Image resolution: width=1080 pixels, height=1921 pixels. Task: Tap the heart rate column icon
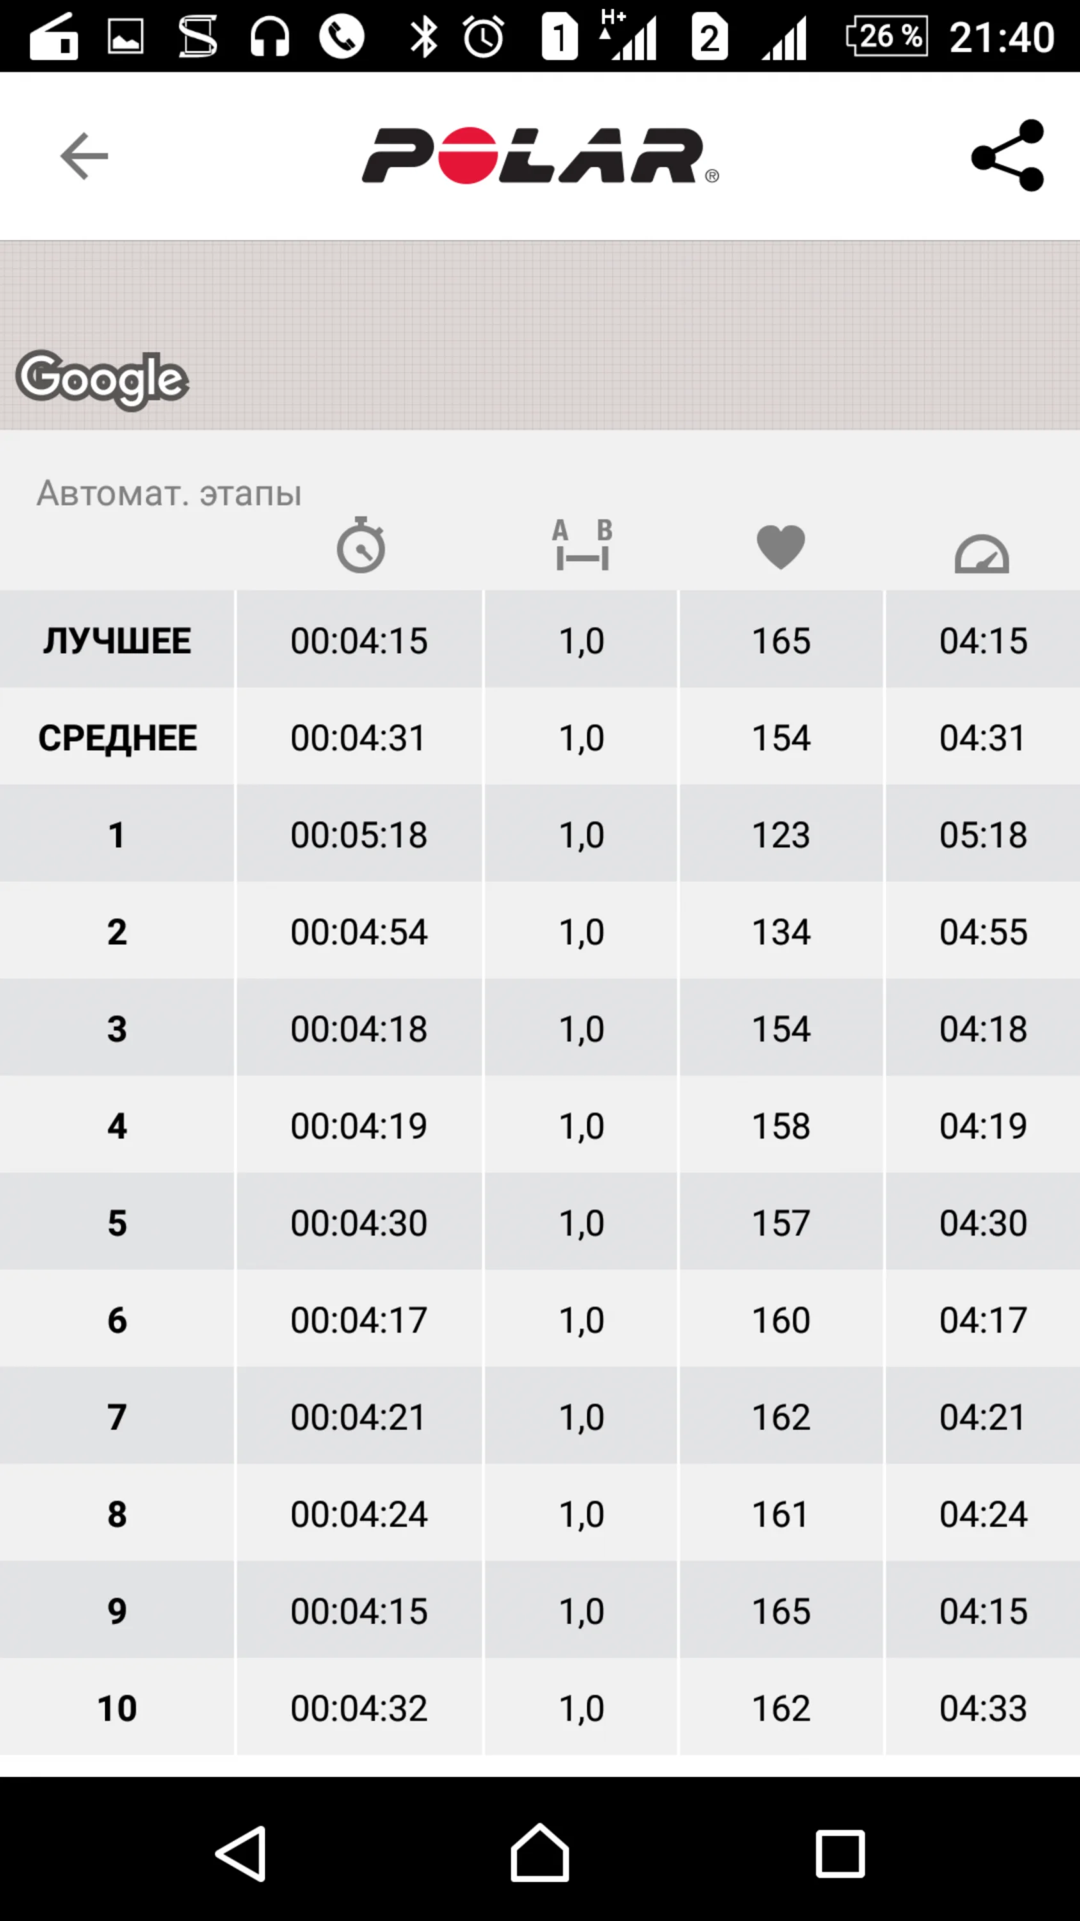(780, 547)
